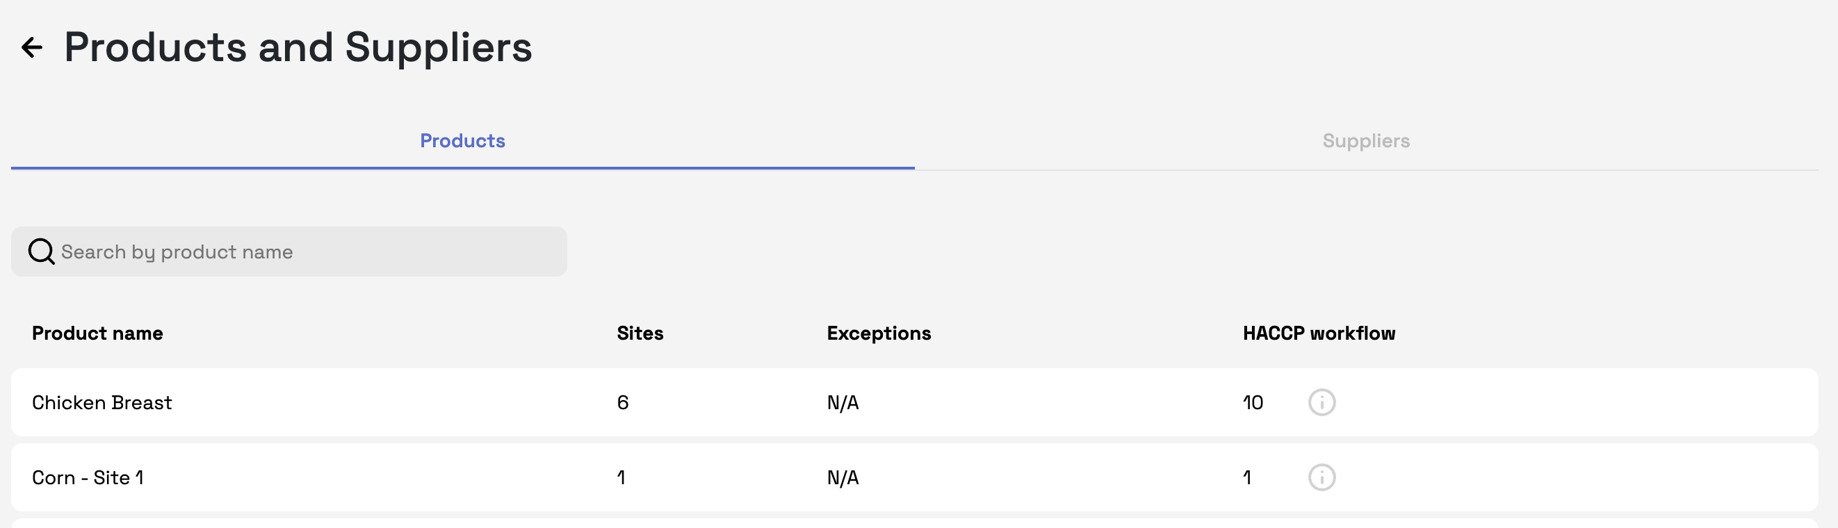This screenshot has height=528, width=1838.
Task: Click the N/A exceptions value for Corn - Site 1
Action: pyautogui.click(x=843, y=477)
